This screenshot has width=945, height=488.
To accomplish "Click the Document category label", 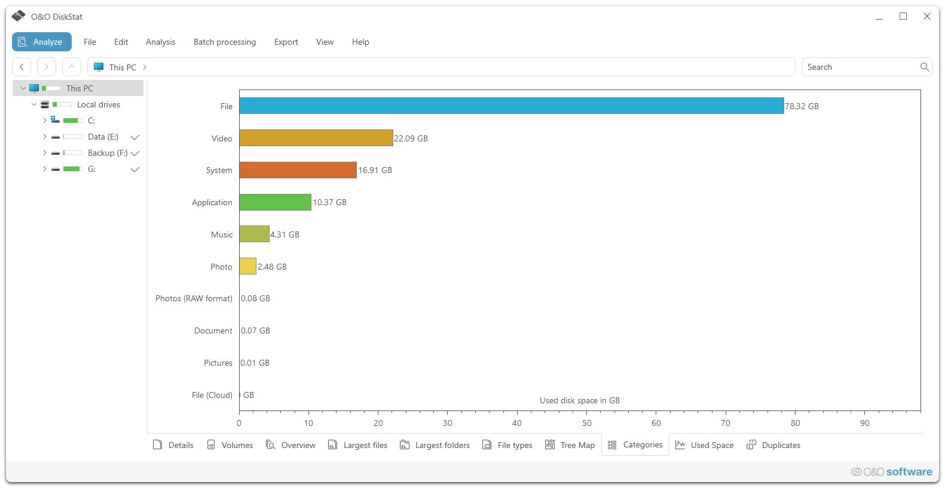I will [213, 331].
